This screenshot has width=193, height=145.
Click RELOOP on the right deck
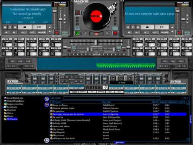click(x=164, y=32)
